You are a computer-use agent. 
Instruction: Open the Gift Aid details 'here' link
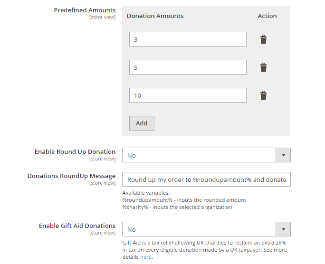point(145,257)
